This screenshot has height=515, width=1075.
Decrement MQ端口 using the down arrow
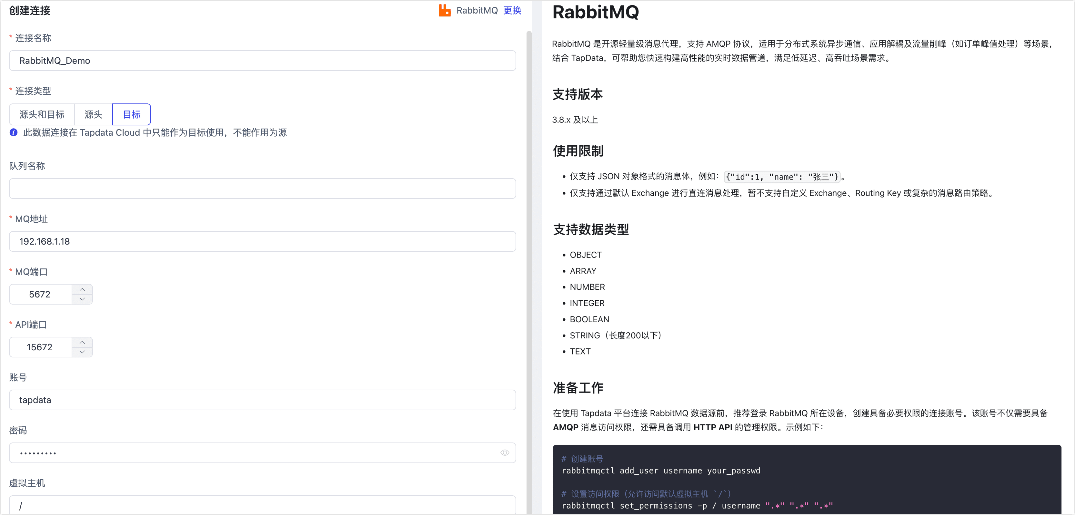[82, 299]
